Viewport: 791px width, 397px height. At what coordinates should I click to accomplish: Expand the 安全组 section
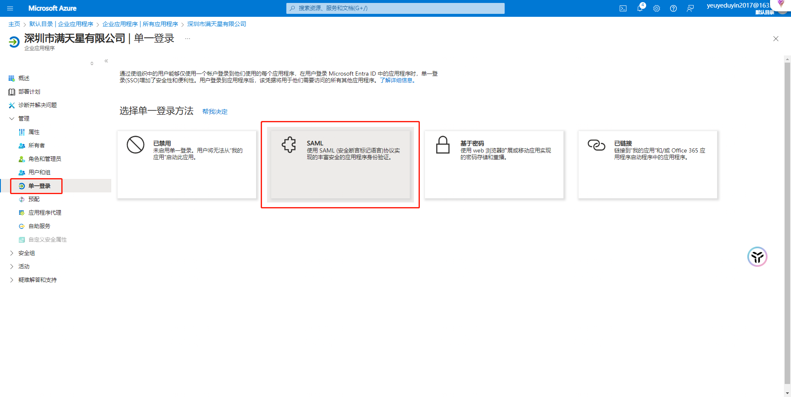click(x=12, y=253)
